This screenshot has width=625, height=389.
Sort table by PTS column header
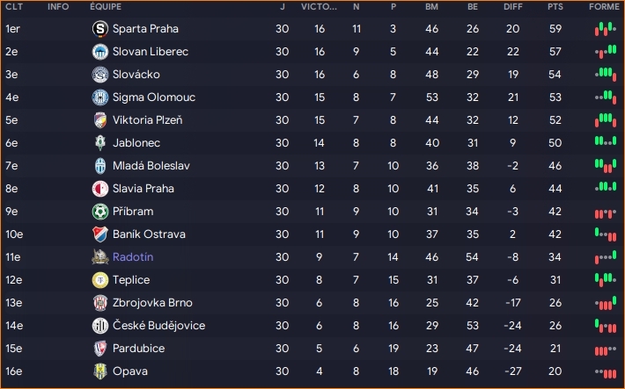555,7
